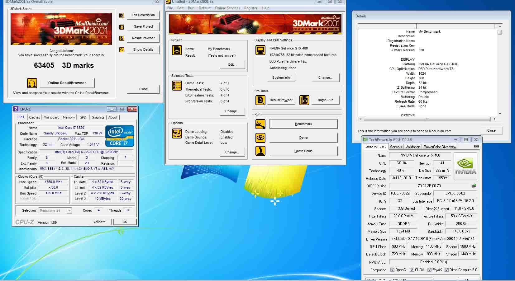
Task: Click the Game Demo button
Action: 303,151
